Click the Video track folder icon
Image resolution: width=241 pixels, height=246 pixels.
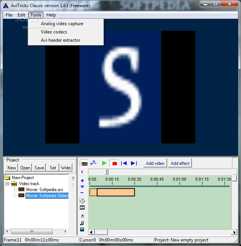pyautogui.click(x=14, y=183)
